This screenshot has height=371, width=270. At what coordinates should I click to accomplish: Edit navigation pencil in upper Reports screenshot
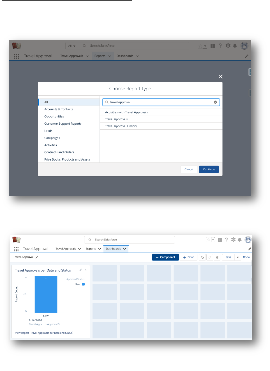point(247,56)
